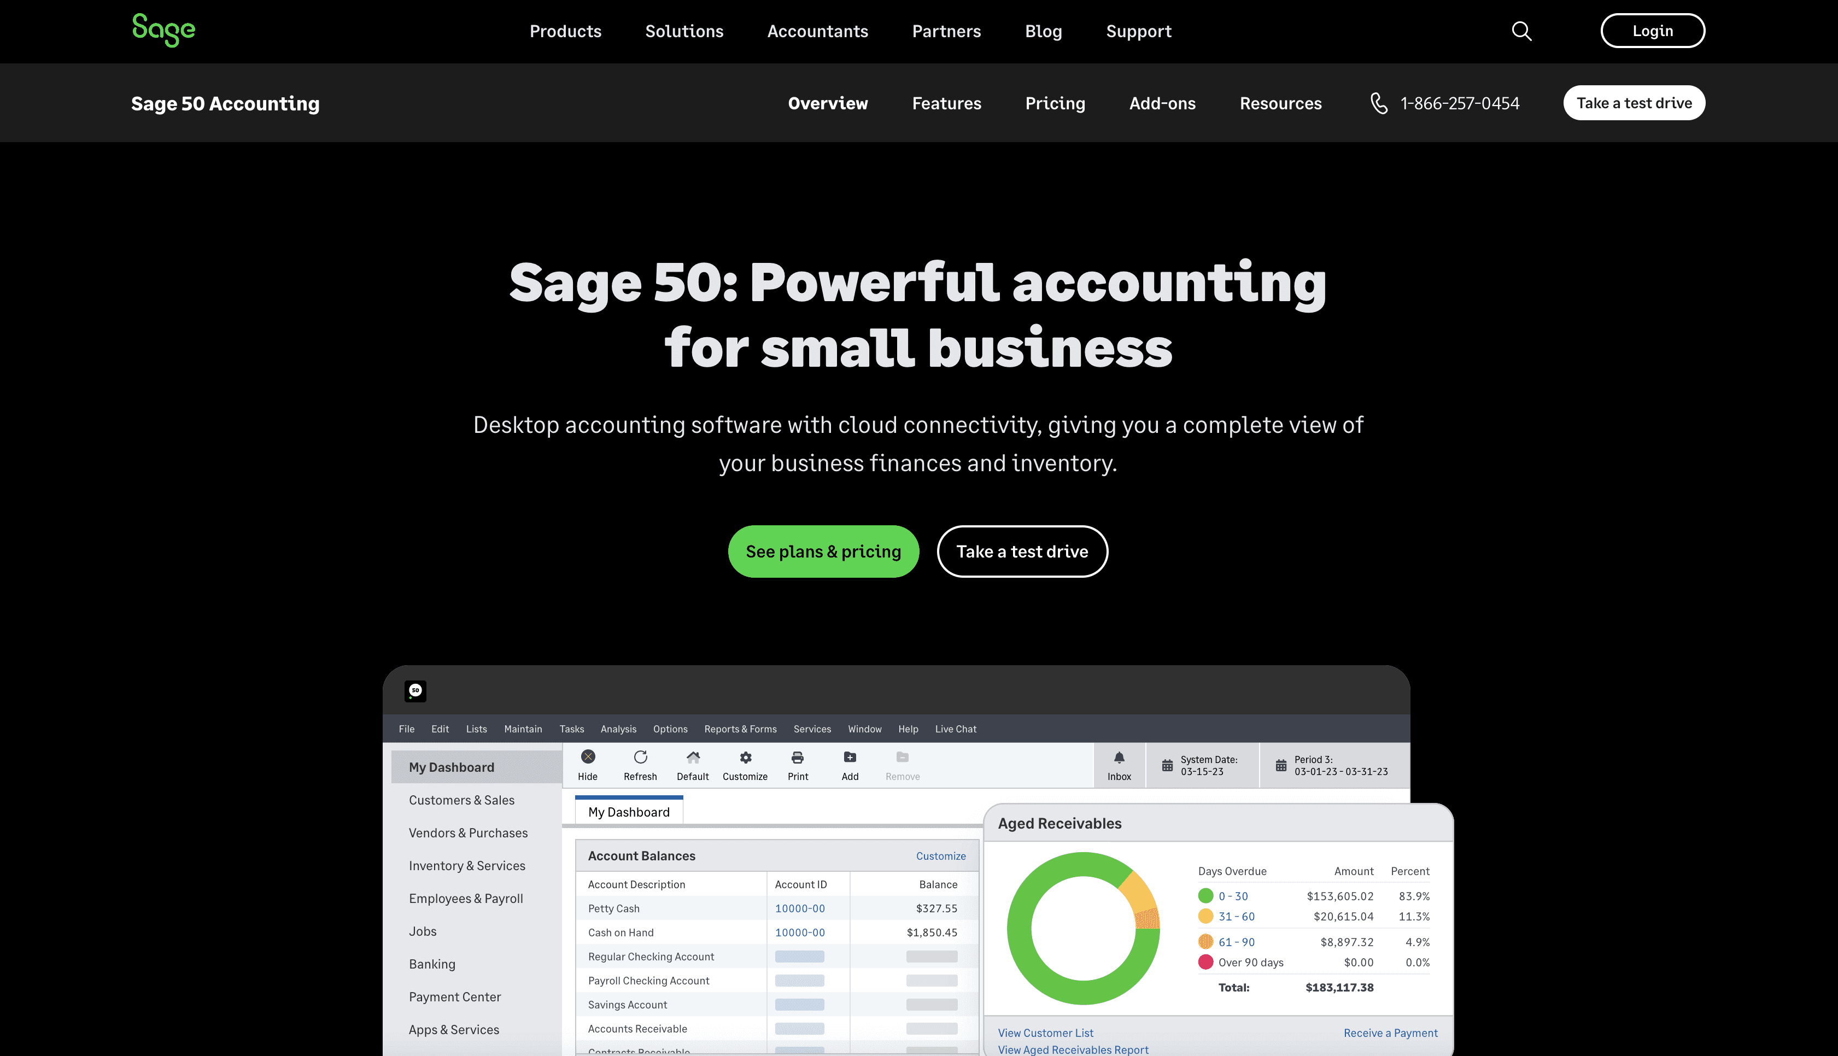The width and height of the screenshot is (1838, 1056).
Task: Click the Sage 50 app logo icon
Action: click(415, 690)
